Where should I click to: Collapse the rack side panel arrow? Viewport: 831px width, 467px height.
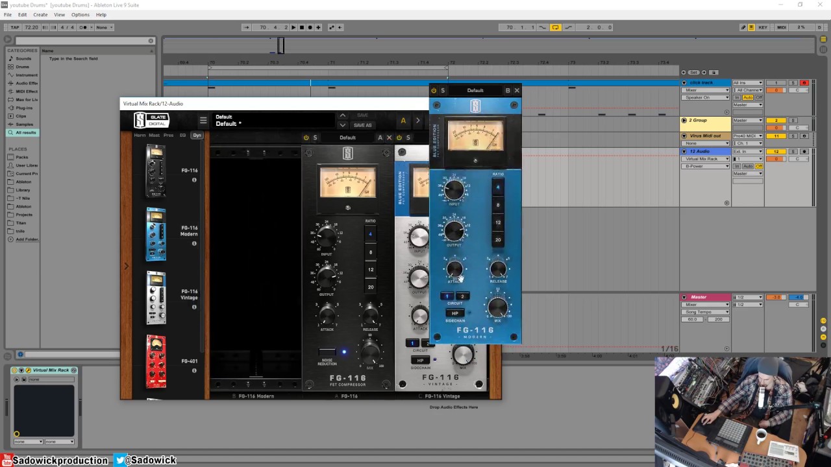126,266
